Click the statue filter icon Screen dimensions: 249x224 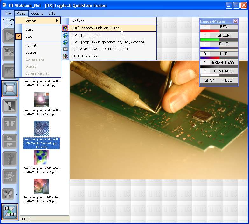pyautogui.click(x=10, y=159)
